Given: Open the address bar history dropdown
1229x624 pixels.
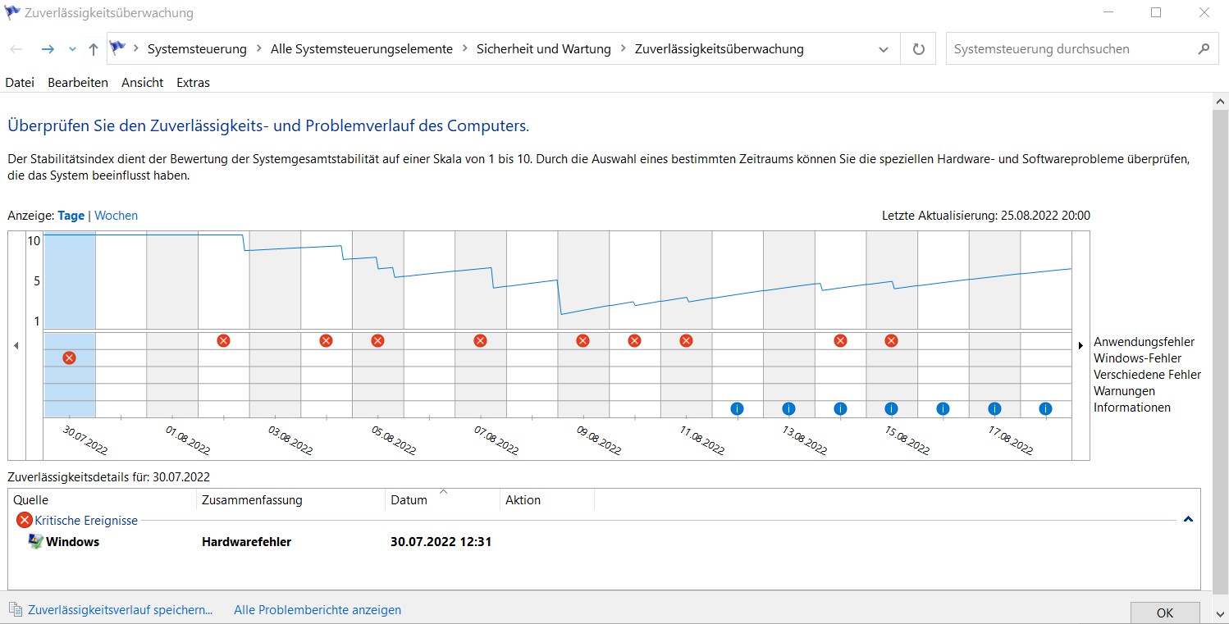Looking at the screenshot, I should click(884, 49).
